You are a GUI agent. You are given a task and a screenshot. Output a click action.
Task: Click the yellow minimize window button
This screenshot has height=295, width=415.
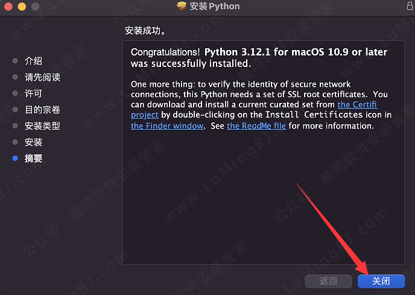(x=22, y=7)
